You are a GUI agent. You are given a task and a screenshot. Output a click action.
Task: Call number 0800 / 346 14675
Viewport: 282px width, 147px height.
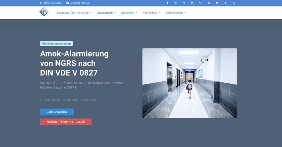52,3
